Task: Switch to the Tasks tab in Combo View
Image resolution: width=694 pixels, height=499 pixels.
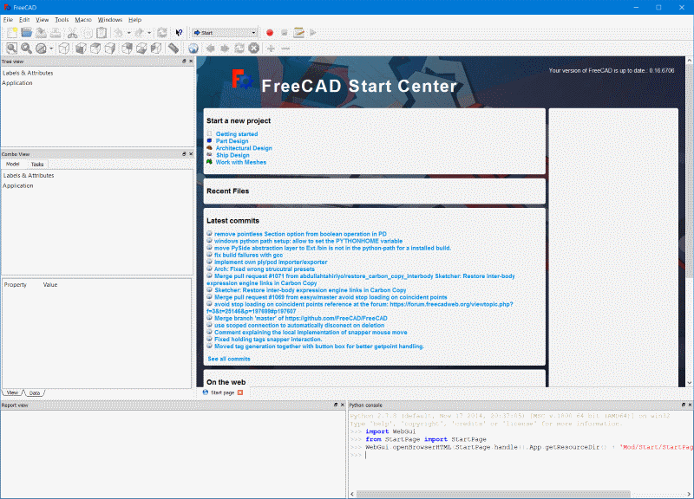Action: tap(37, 165)
